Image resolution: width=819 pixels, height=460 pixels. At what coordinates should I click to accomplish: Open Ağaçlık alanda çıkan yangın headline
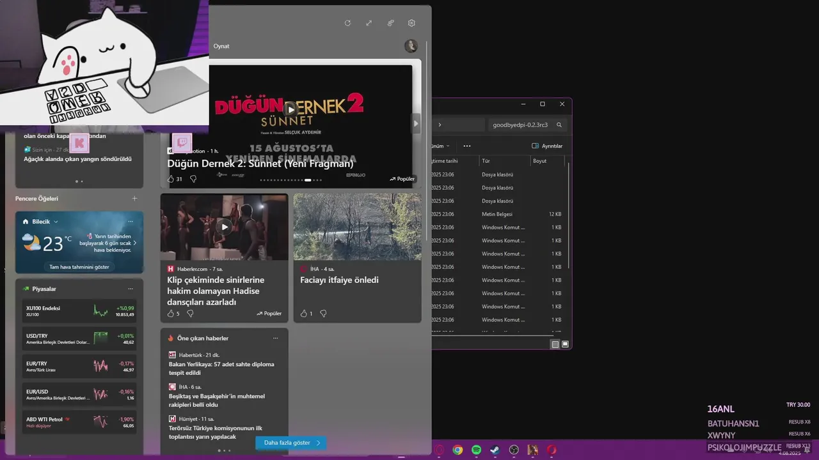click(x=77, y=159)
